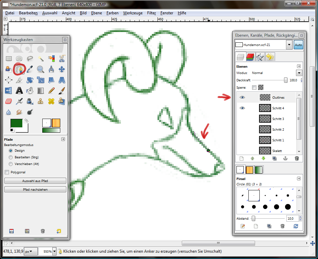Pick the Fuzzy Select magic wand tool

pos(41,59)
